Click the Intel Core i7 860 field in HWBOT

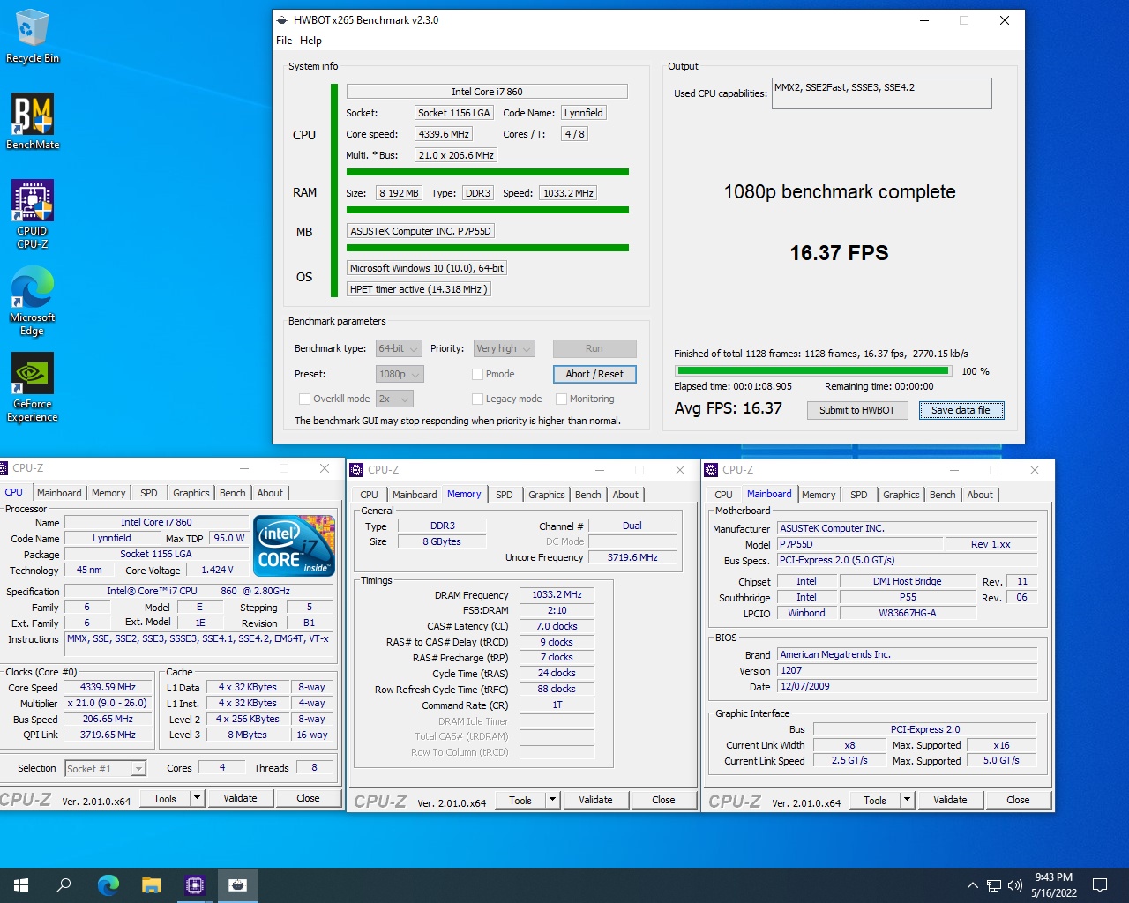pyautogui.click(x=487, y=92)
